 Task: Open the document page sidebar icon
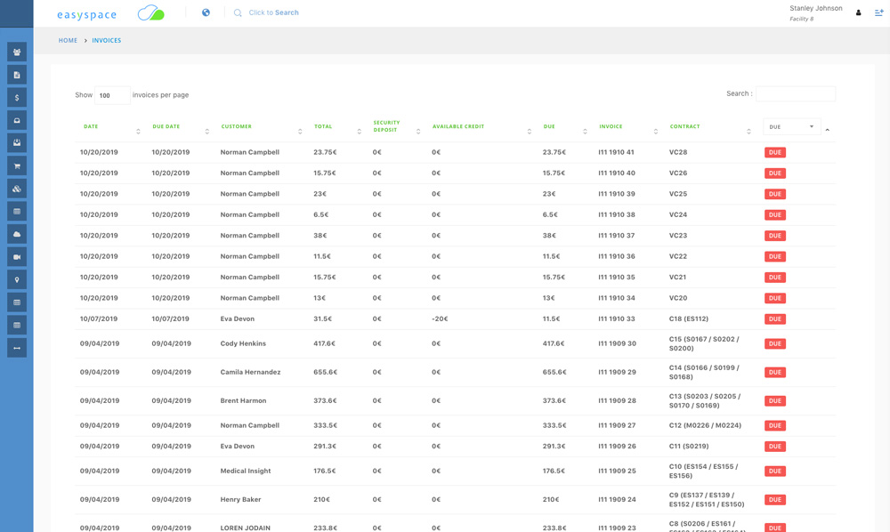tap(17, 75)
